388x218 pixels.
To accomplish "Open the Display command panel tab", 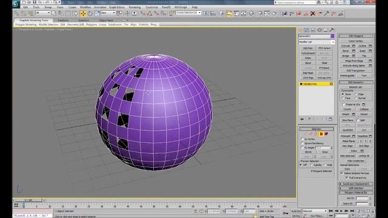I will pyautogui.click(x=326, y=30).
